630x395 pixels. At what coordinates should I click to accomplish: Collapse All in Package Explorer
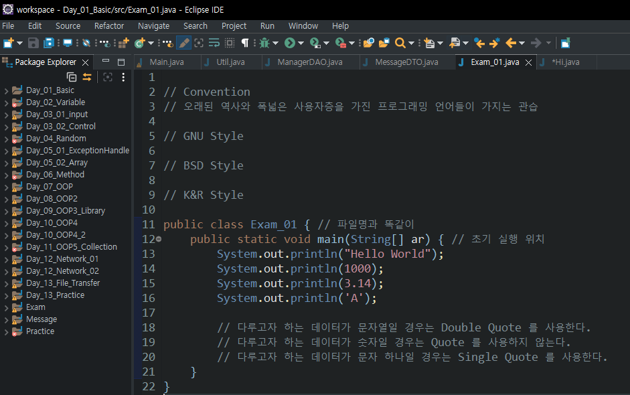[72, 76]
